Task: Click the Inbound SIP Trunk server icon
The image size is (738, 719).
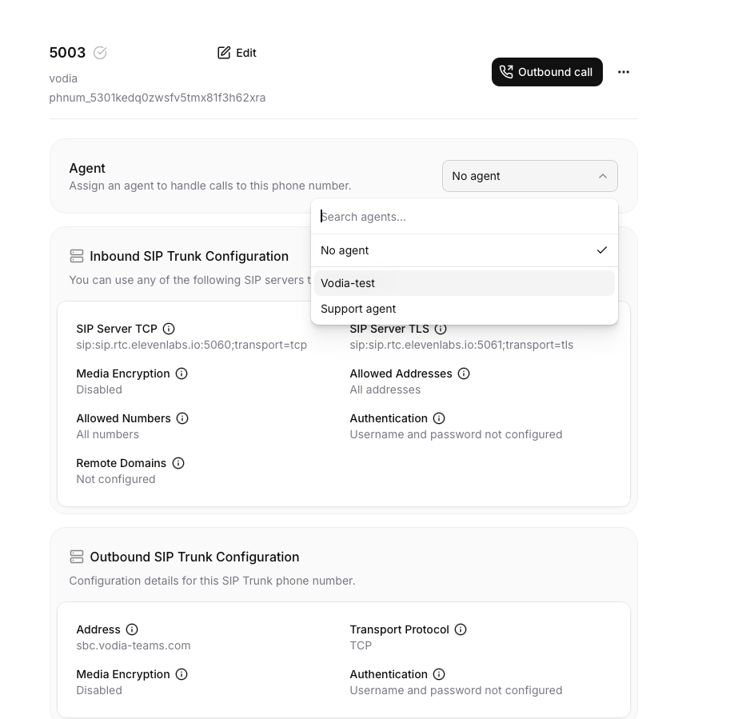Action: click(77, 256)
